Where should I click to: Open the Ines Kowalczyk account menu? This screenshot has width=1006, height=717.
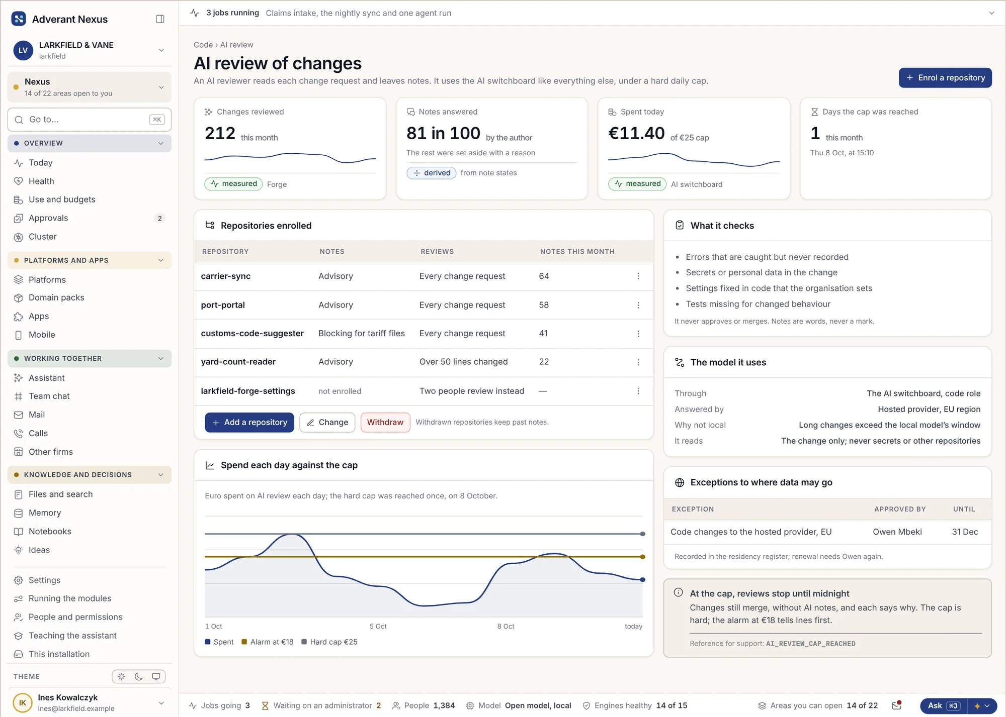[x=90, y=702]
